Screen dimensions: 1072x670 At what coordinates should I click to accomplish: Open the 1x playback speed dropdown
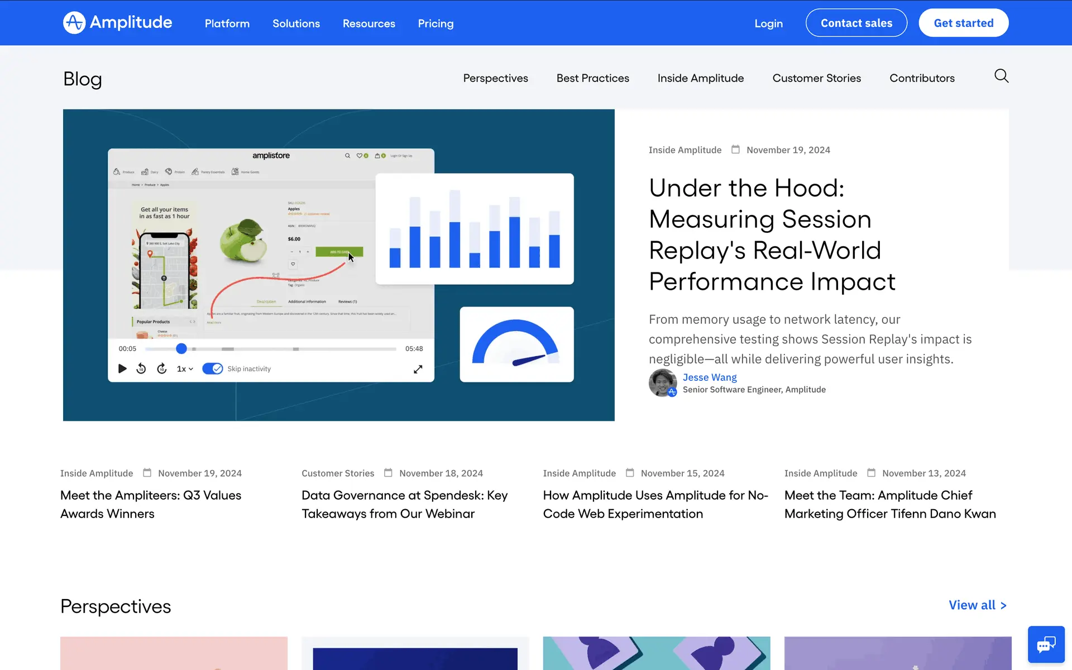[184, 369]
